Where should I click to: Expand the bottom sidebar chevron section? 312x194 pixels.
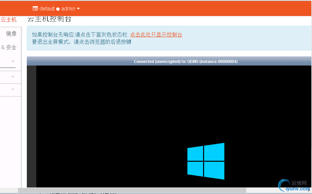(x=13, y=89)
